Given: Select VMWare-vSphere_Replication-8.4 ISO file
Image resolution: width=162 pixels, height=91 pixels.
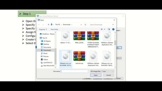Looking at the screenshot, I should (x=93, y=58).
